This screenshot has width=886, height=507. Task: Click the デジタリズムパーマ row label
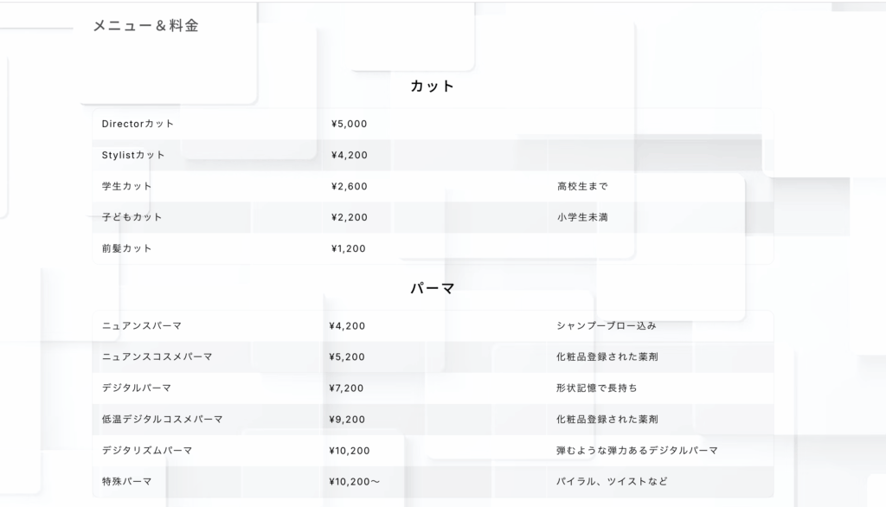click(x=147, y=451)
